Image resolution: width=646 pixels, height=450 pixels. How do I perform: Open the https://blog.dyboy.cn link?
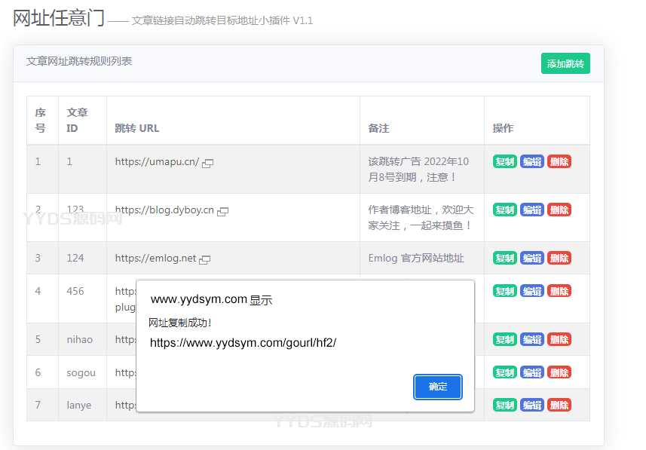(164, 210)
